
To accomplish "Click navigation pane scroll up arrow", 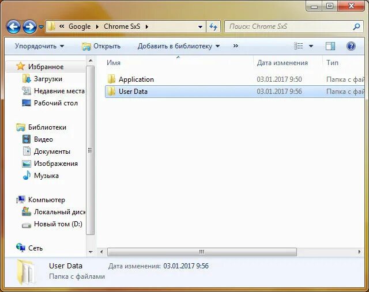I will [91, 60].
